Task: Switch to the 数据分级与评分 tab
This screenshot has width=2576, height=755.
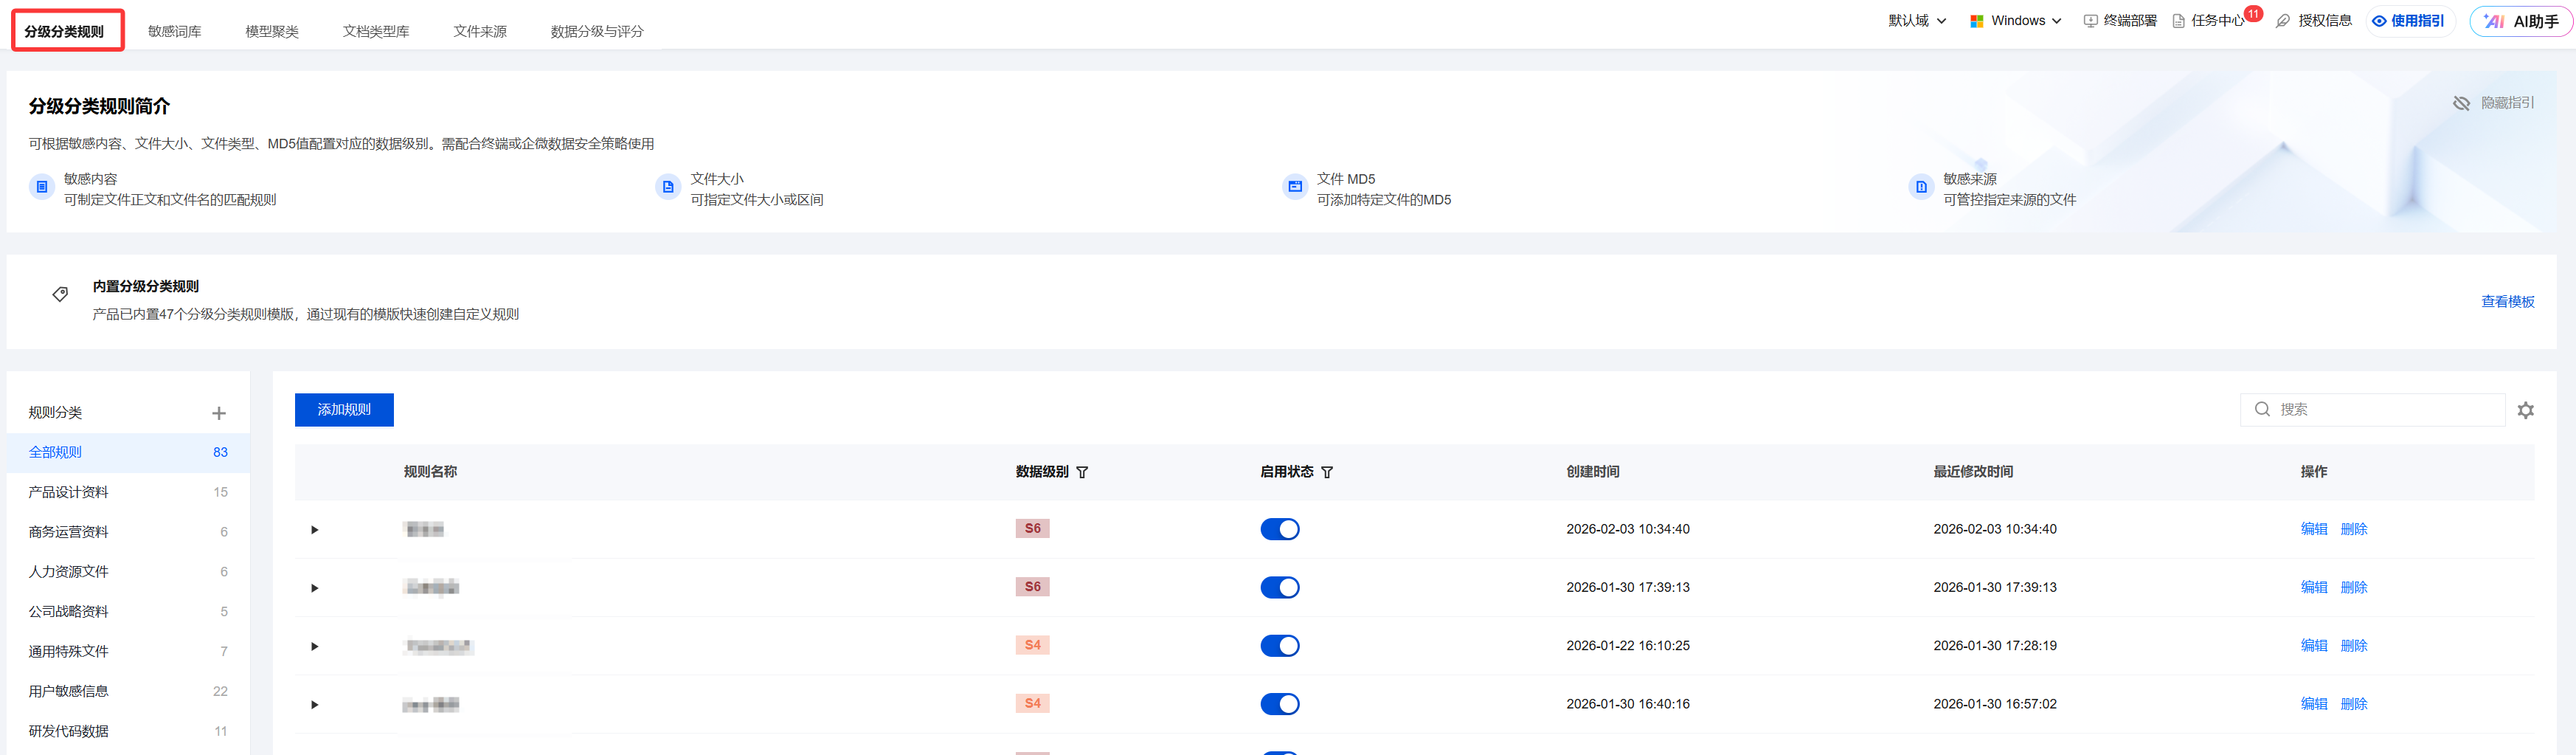Action: [596, 31]
